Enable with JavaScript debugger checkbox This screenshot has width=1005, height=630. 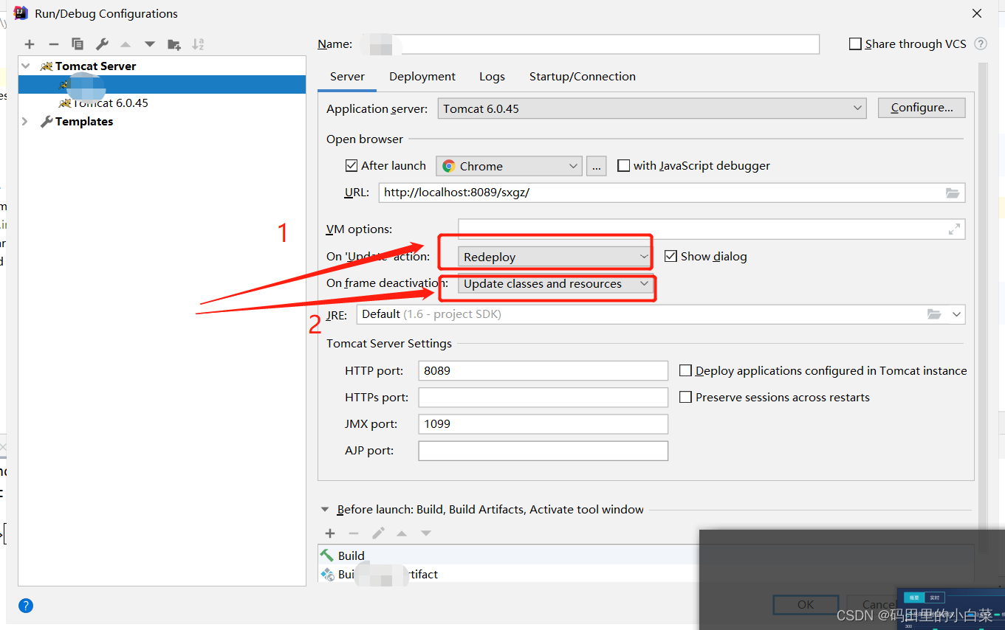point(623,166)
